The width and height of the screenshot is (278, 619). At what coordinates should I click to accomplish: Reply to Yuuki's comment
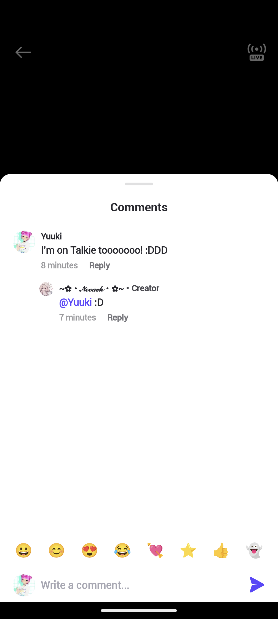click(100, 265)
